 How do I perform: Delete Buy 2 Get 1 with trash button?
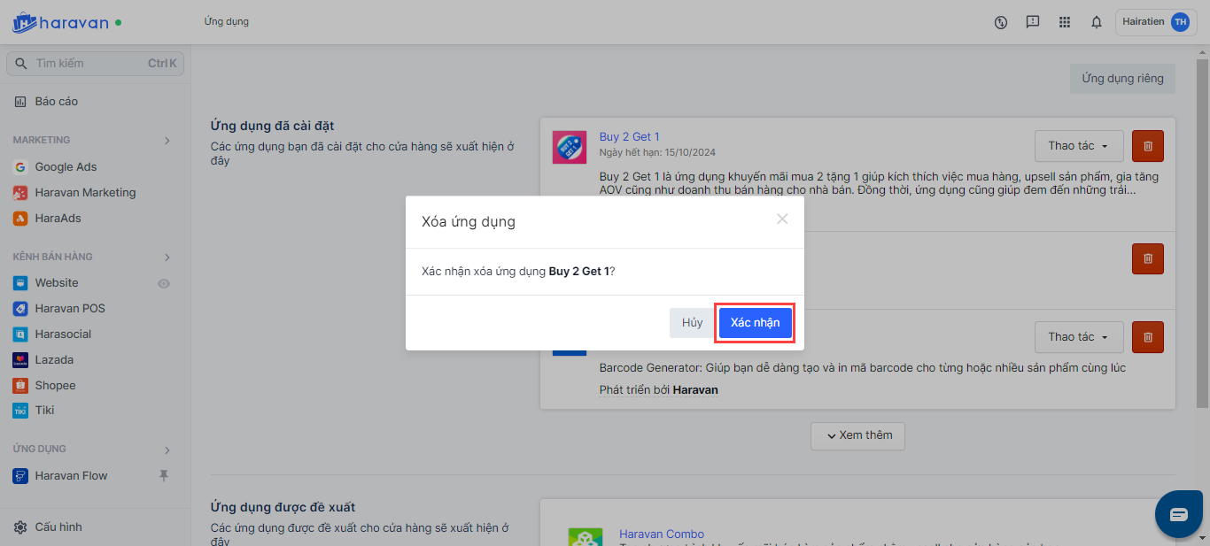[1148, 146]
